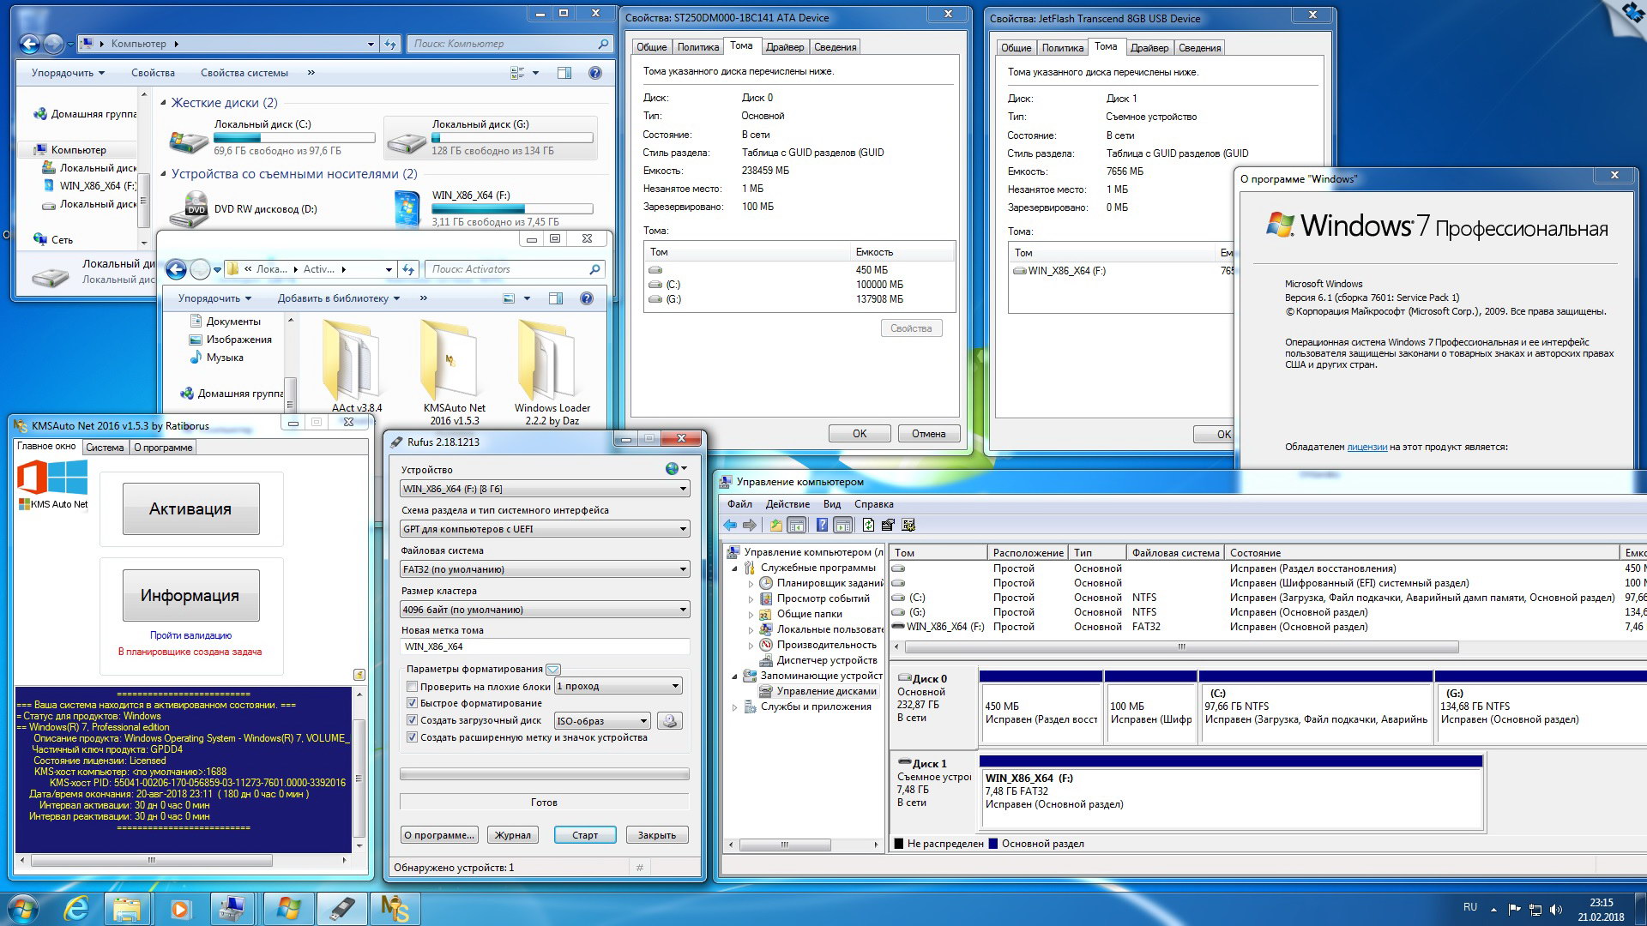Toggle 'Создать загрузочный диск' checkbox

(413, 720)
